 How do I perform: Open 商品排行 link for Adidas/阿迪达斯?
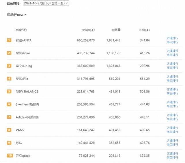coord(172,119)
